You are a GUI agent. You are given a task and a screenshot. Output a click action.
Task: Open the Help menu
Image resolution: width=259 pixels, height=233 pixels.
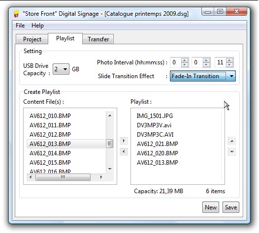pyautogui.click(x=37, y=26)
